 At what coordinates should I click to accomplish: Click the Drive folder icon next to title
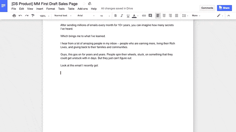pos(90,4)
